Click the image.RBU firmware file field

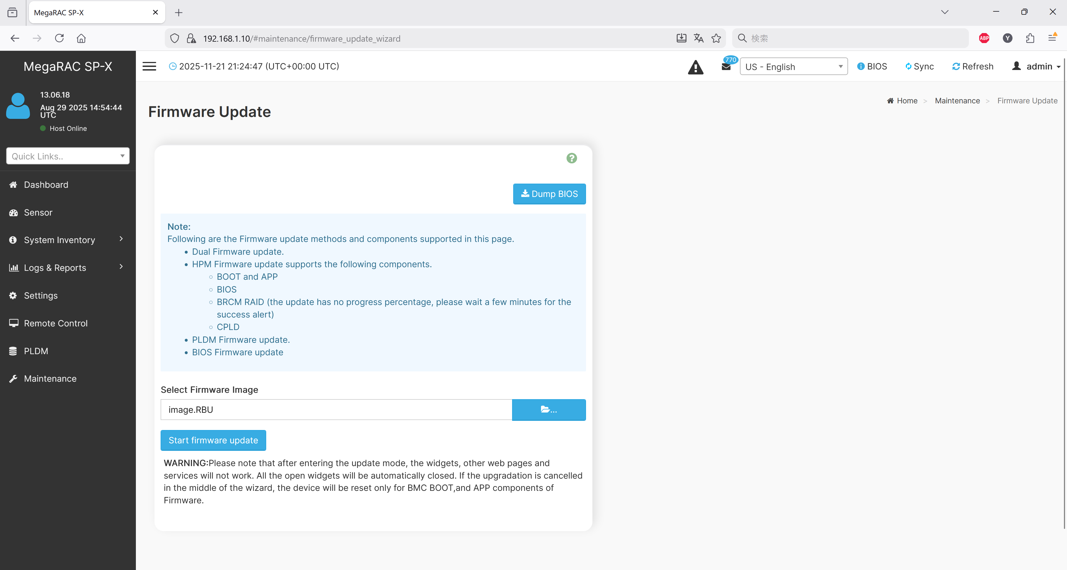336,410
